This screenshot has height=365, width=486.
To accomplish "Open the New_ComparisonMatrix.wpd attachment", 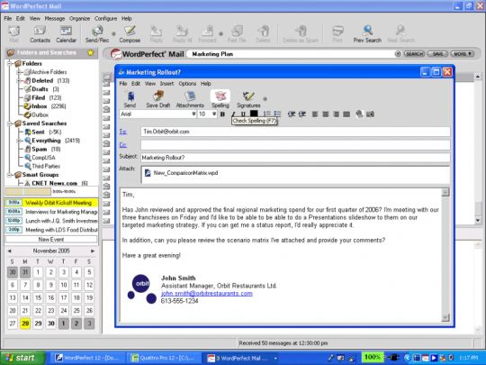I will [x=182, y=173].
